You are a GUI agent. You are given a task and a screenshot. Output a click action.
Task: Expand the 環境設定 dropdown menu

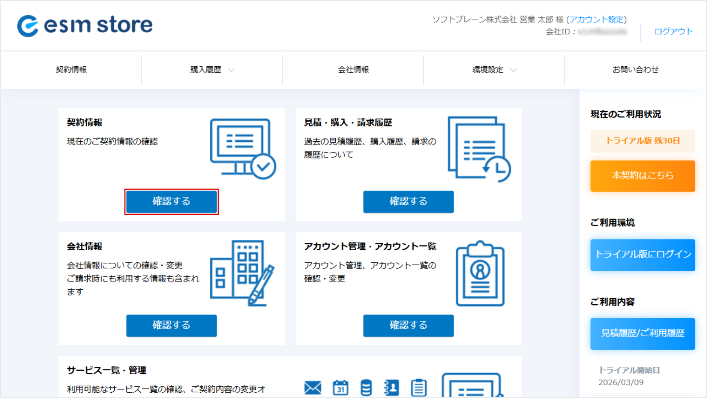coord(494,70)
